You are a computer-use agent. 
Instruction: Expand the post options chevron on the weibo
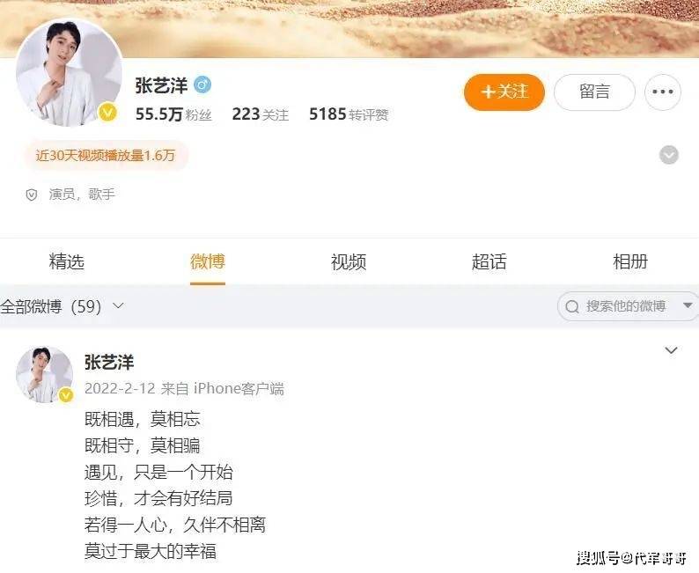pos(671,350)
